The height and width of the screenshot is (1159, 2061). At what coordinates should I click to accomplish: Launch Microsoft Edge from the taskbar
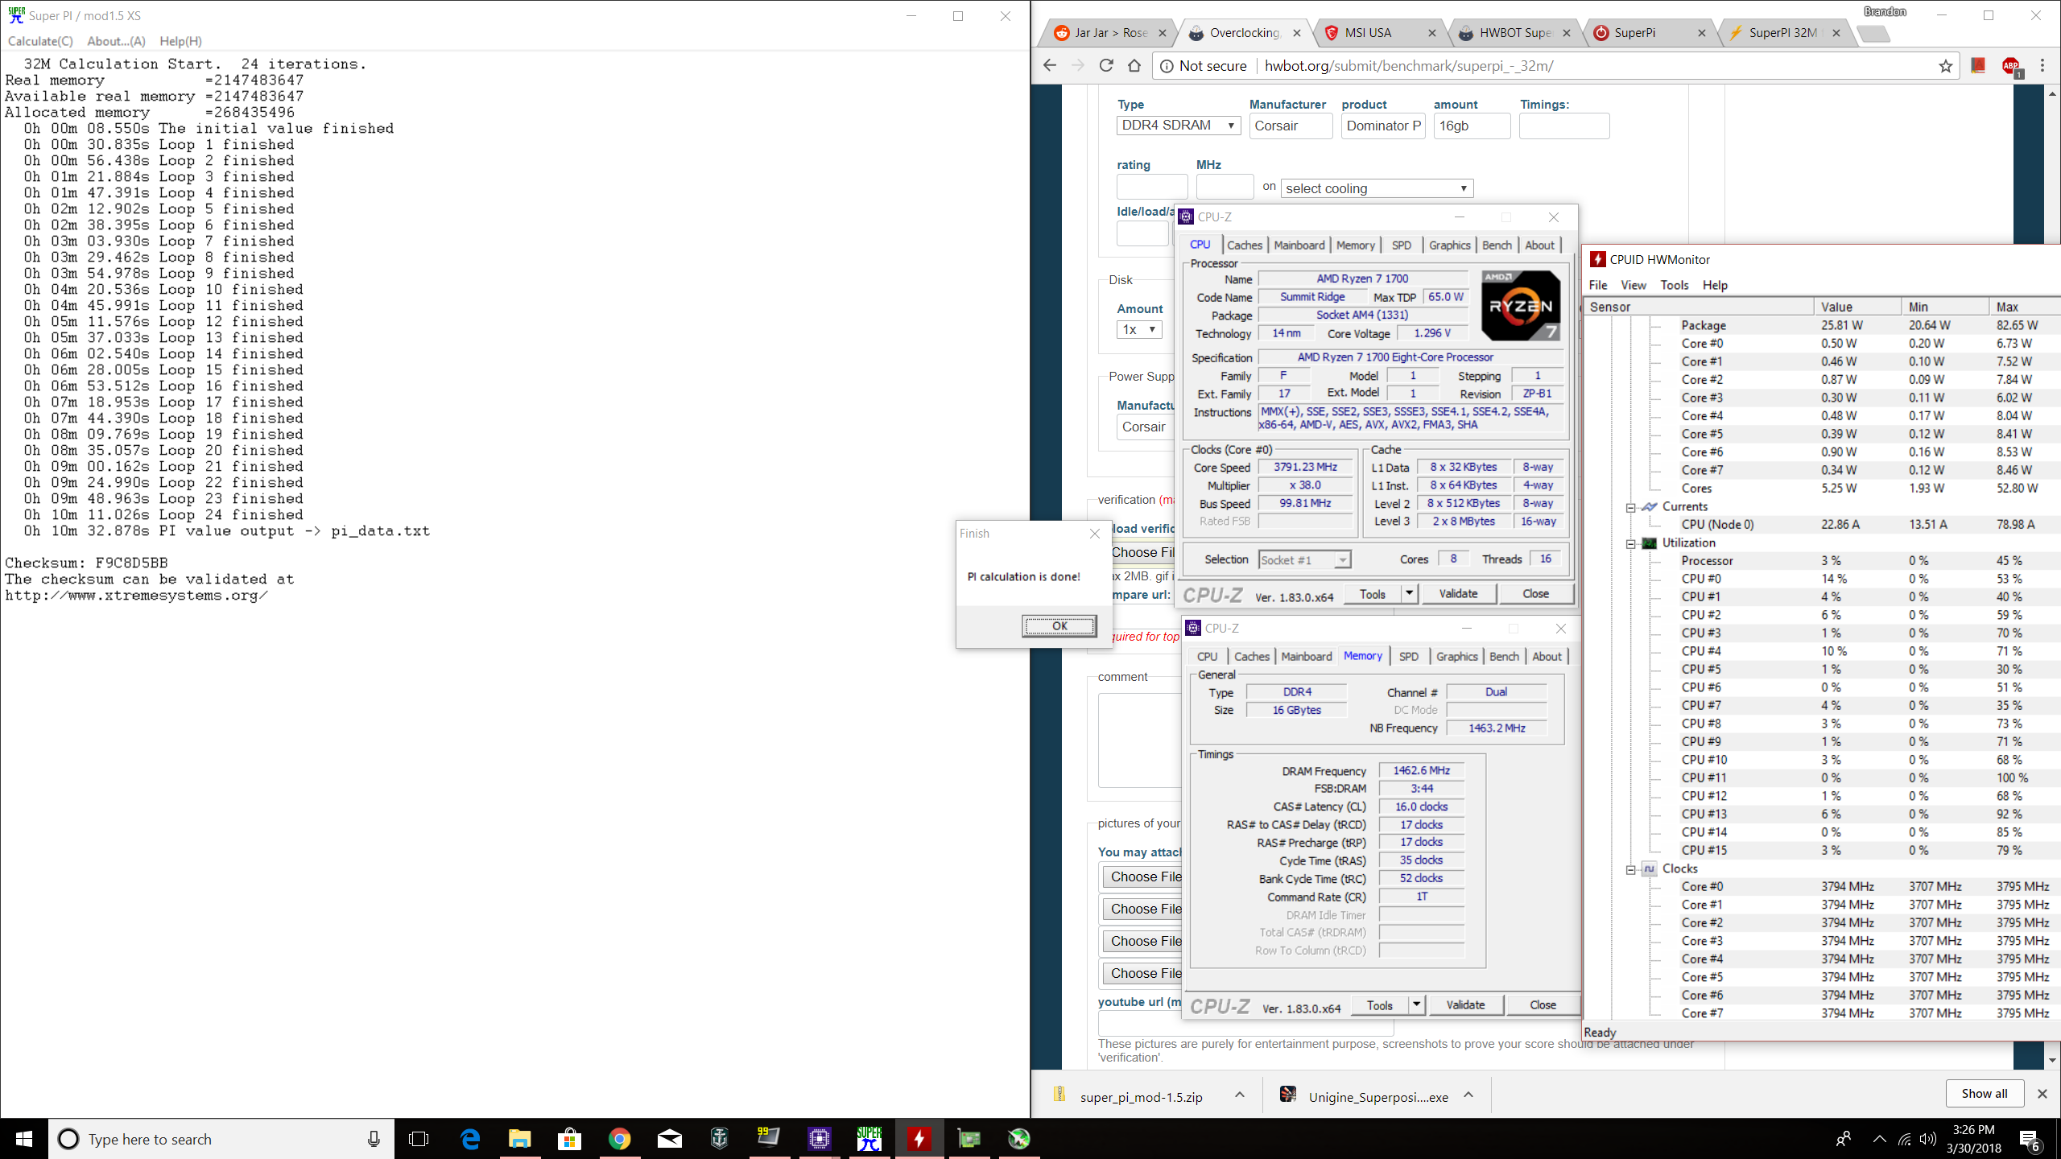(470, 1139)
